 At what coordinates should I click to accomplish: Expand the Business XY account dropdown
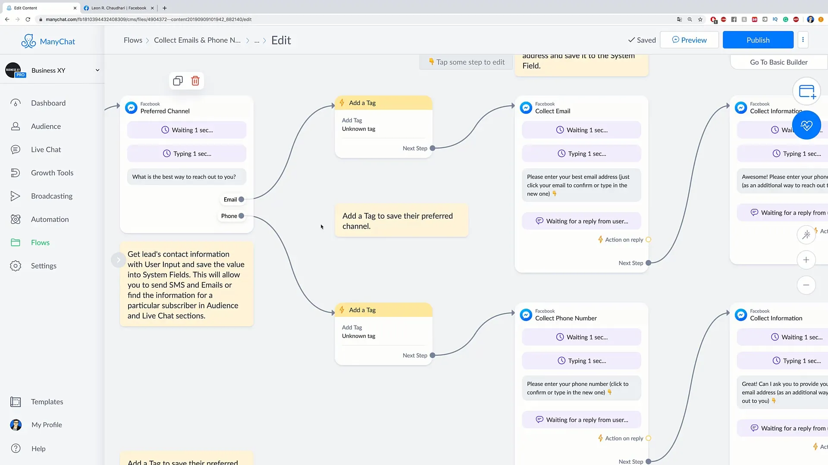tap(97, 70)
